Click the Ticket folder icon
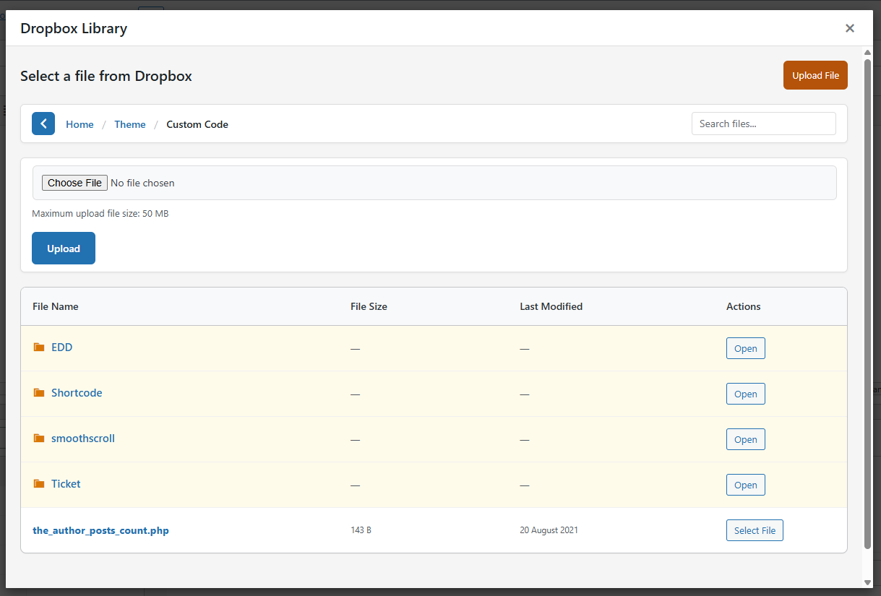Viewport: 881px width, 596px height. 39,484
